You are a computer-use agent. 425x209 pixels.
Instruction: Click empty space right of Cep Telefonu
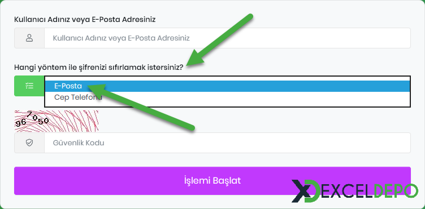(x=255, y=97)
